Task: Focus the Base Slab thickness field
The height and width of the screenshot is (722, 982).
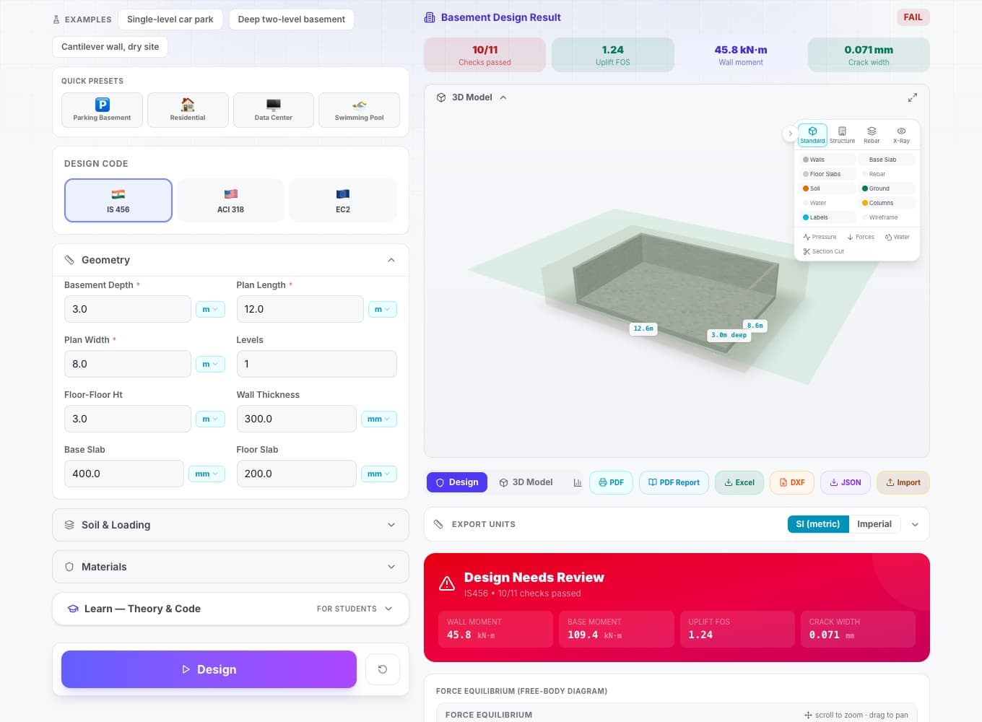Action: click(123, 474)
